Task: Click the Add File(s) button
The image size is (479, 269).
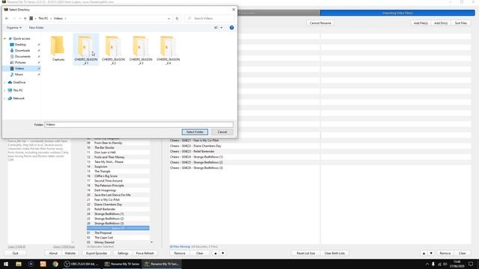Action: pyautogui.click(x=421, y=23)
